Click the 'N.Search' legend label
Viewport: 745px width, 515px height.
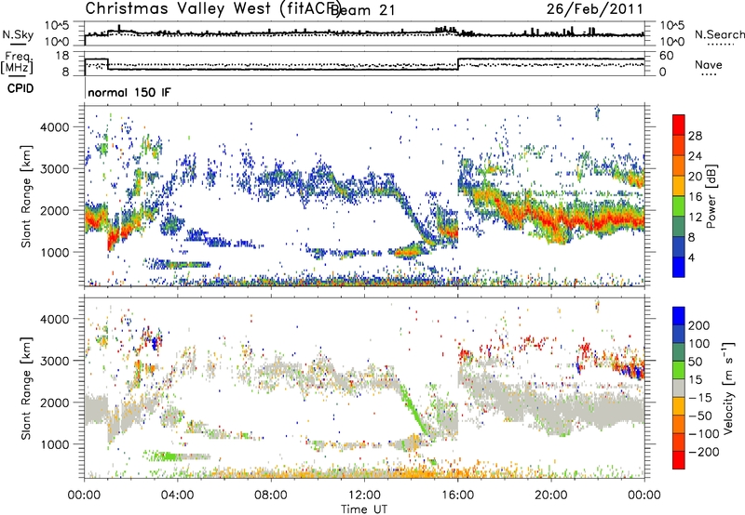(719, 34)
